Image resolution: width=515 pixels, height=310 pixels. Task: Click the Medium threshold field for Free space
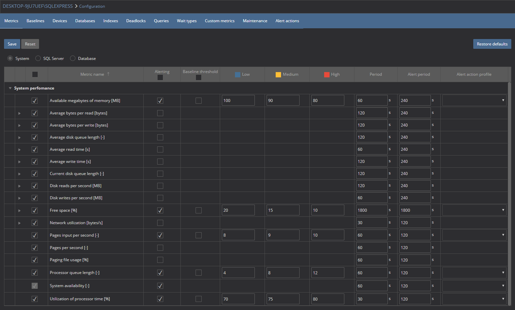coord(283,210)
